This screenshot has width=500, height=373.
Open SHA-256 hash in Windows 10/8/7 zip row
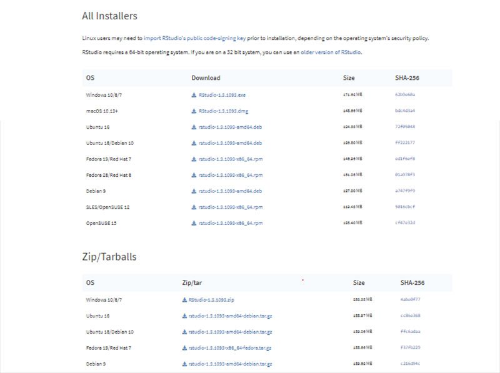(x=411, y=299)
